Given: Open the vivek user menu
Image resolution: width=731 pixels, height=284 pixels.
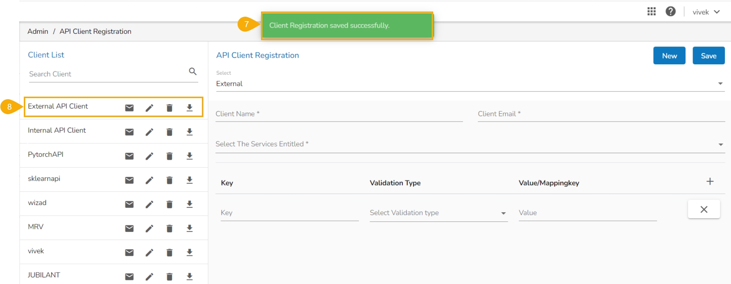Looking at the screenshot, I should pos(706,12).
